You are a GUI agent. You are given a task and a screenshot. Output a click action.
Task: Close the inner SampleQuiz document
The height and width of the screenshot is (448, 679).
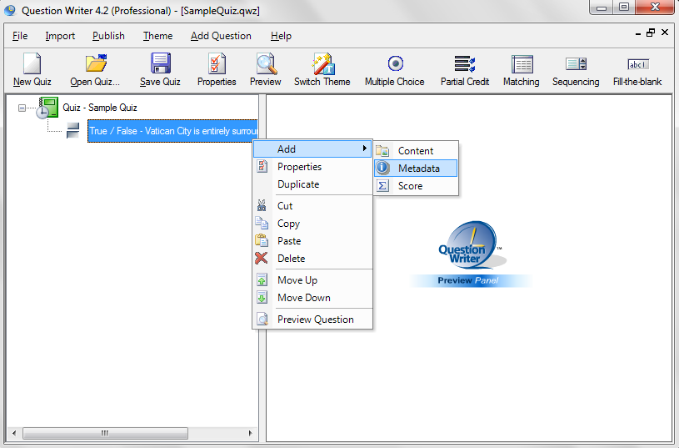click(x=665, y=32)
